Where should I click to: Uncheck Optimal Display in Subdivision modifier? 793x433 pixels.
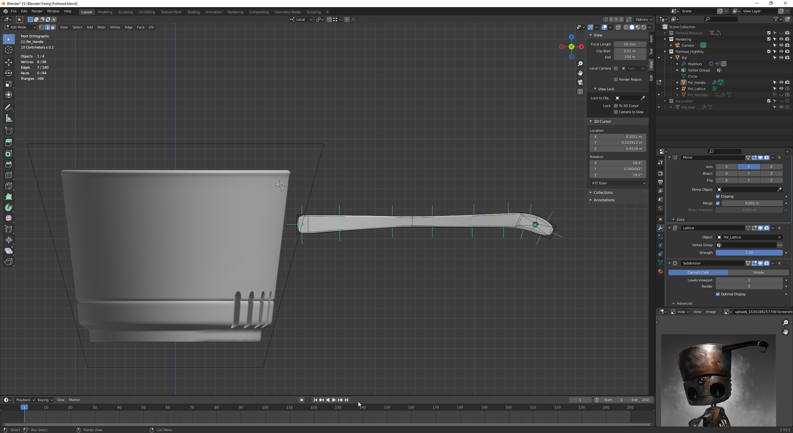(718, 294)
